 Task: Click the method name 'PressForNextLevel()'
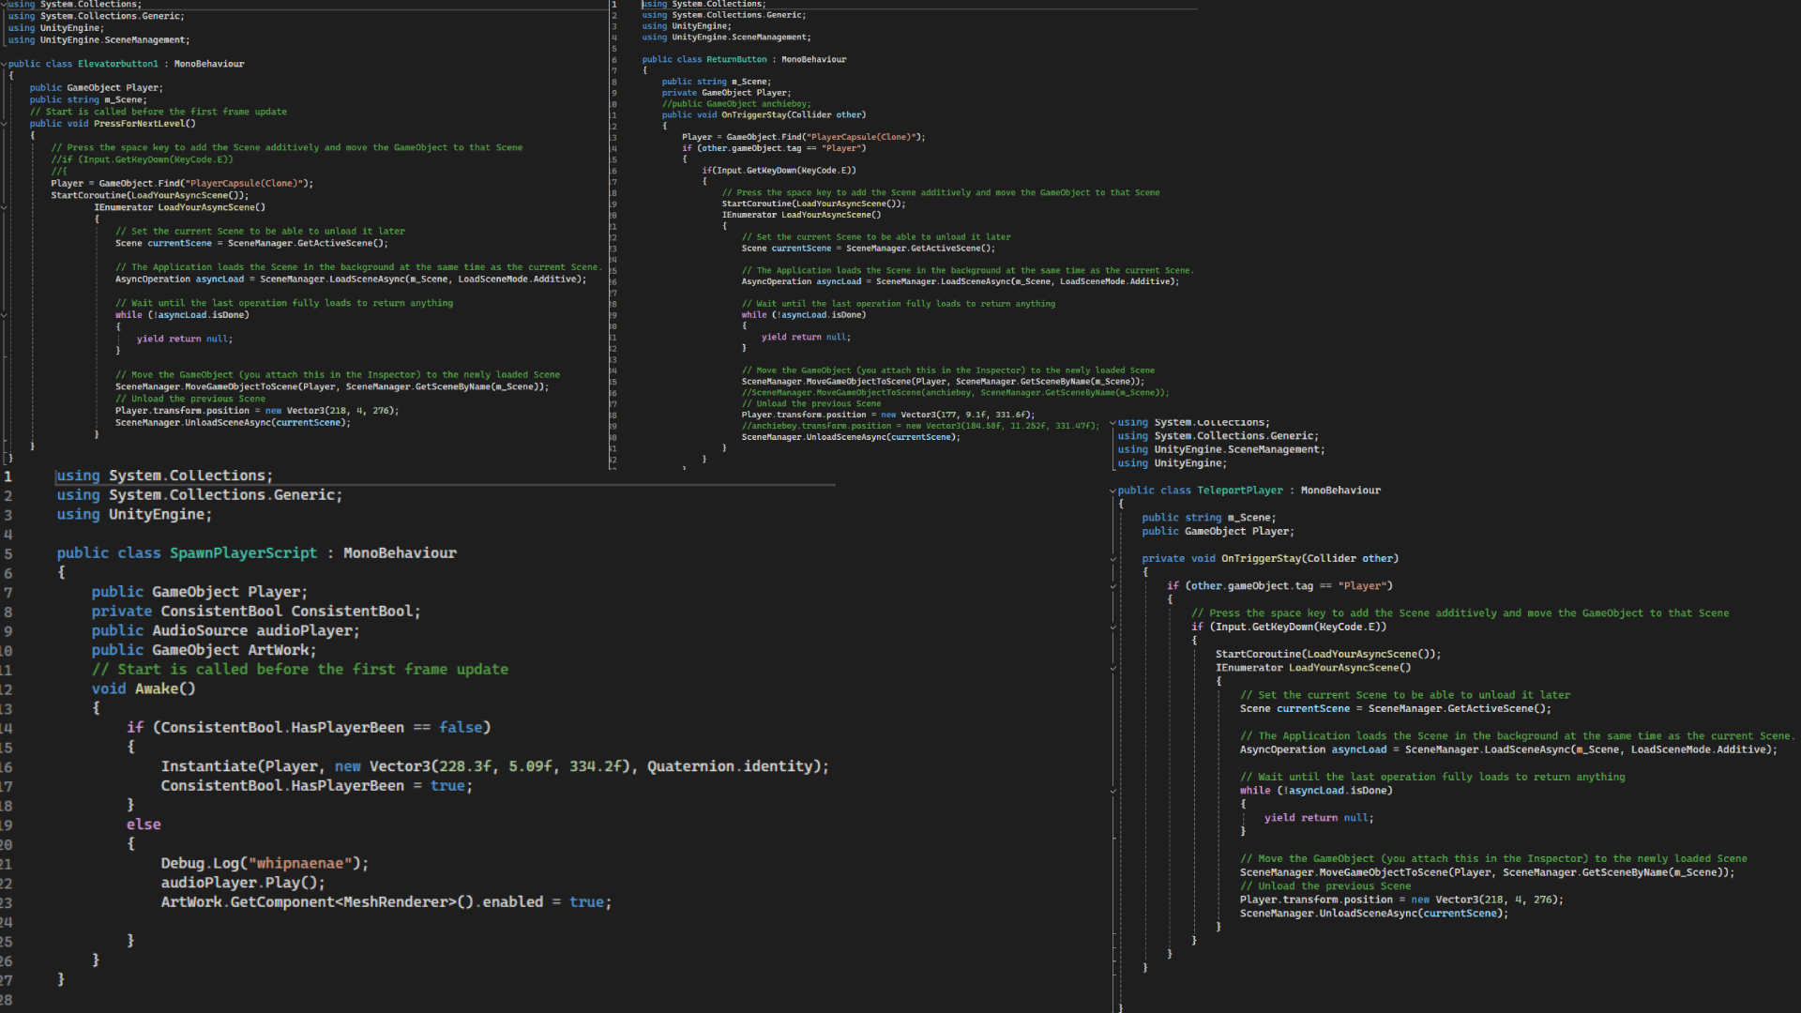[144, 124]
